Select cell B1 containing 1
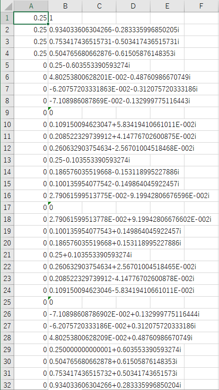 (x=65, y=18)
